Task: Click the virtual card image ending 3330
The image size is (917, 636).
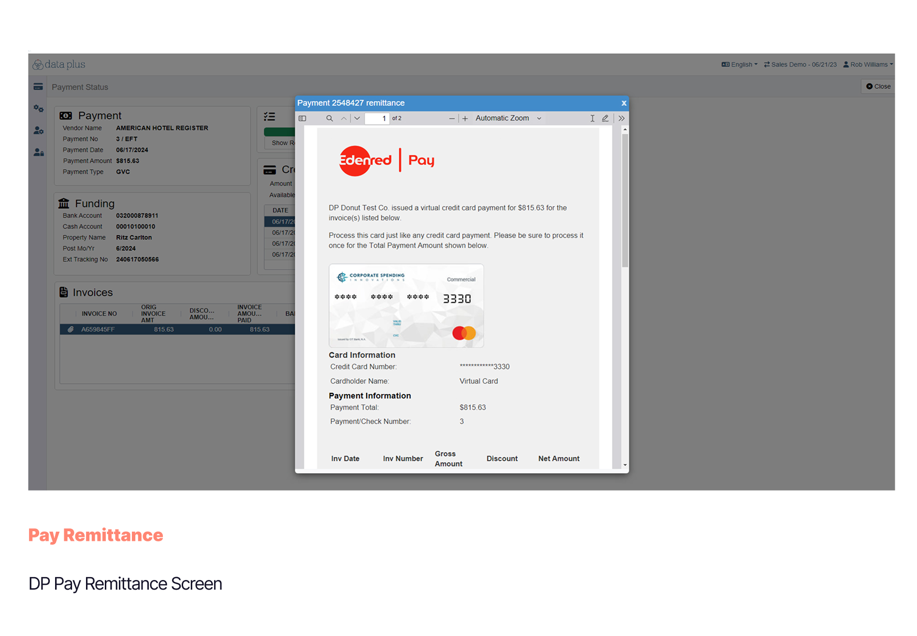Action: [x=406, y=306]
